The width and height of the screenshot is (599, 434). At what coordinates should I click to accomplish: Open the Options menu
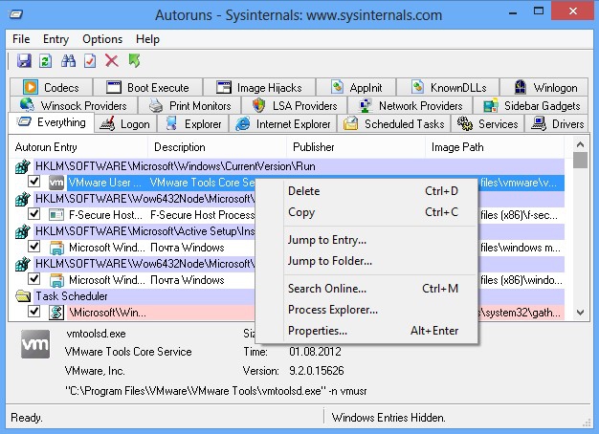point(102,39)
